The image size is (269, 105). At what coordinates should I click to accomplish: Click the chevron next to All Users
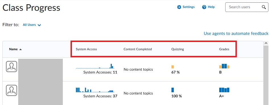coord(39,25)
